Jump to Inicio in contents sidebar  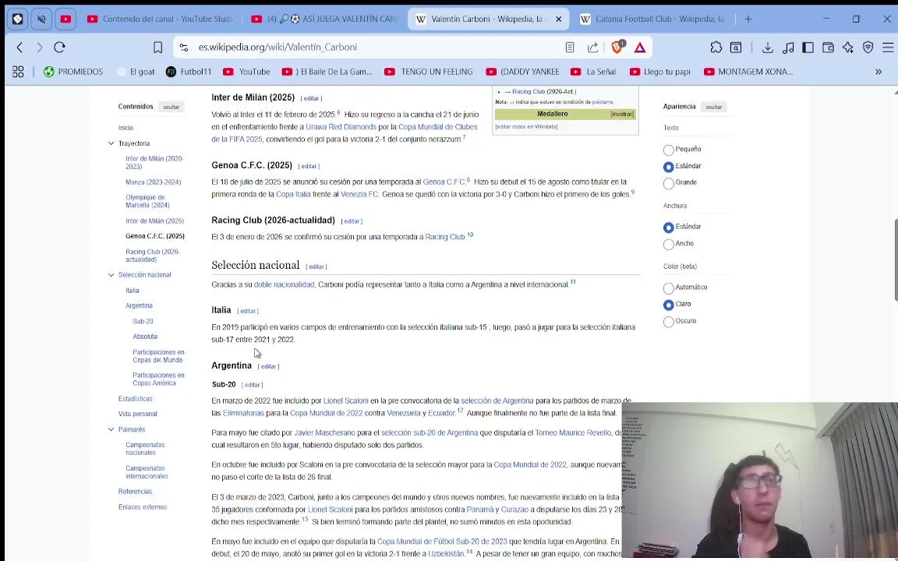(x=126, y=128)
